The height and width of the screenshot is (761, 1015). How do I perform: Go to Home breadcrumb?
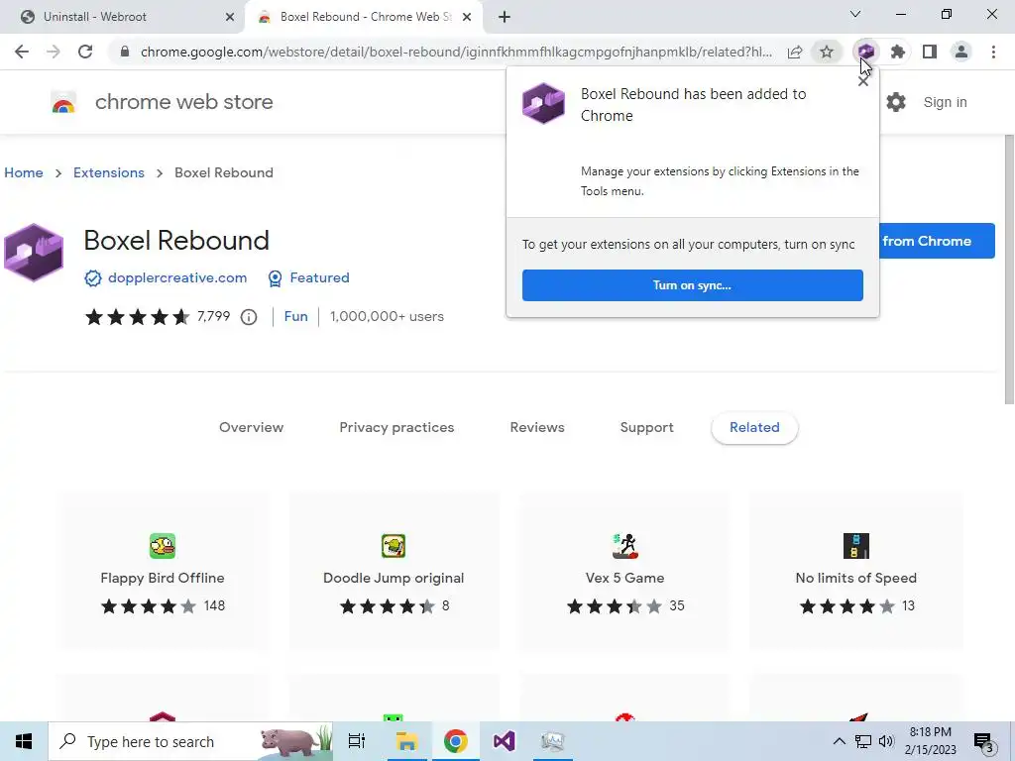click(x=24, y=172)
